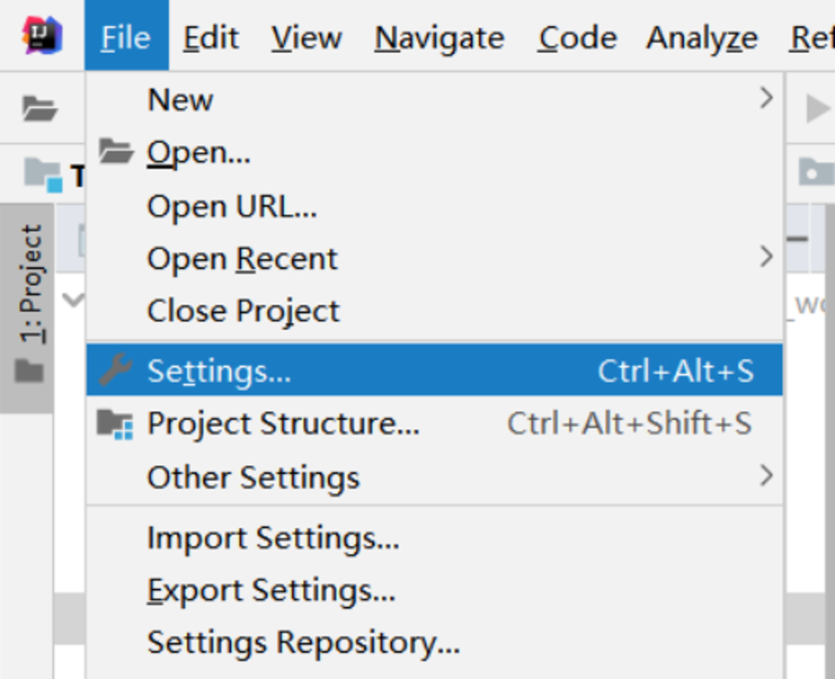Click the wrench icon beside Settings

click(116, 369)
